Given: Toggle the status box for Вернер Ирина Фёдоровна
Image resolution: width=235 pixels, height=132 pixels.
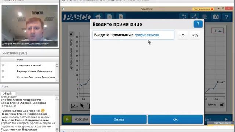Looking at the screenshot, I should 3,71.
